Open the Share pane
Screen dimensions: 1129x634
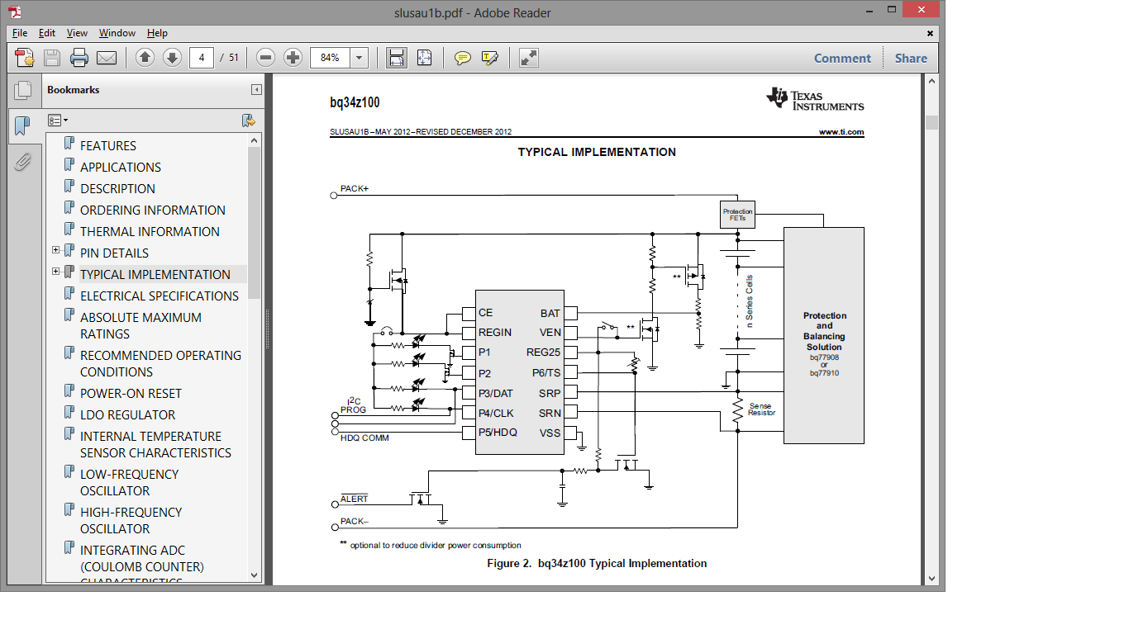911,58
